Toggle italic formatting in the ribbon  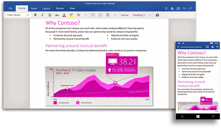point(42,15)
